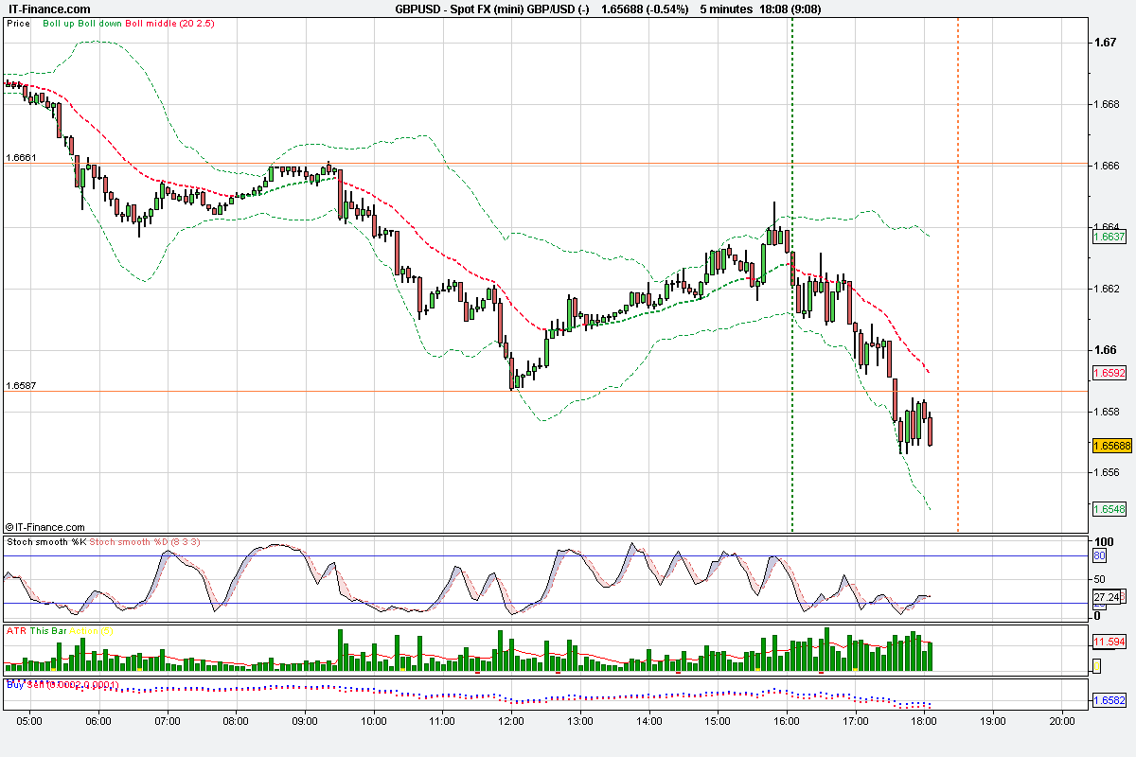Select the red ATR legend label
1136x757 pixels.
tap(16, 630)
